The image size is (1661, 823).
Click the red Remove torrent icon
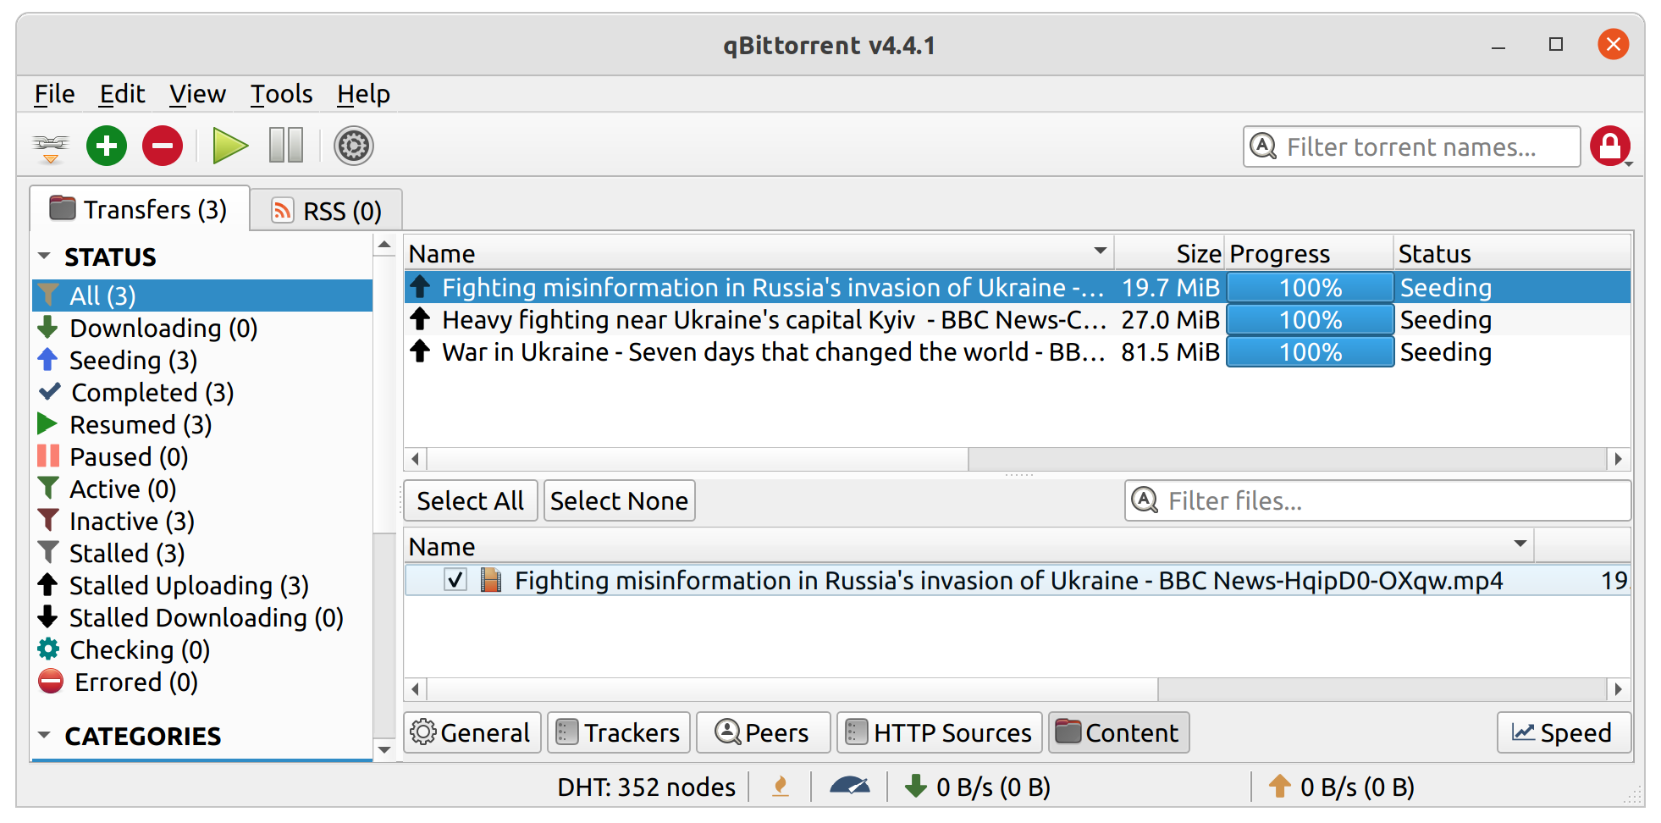(x=163, y=146)
